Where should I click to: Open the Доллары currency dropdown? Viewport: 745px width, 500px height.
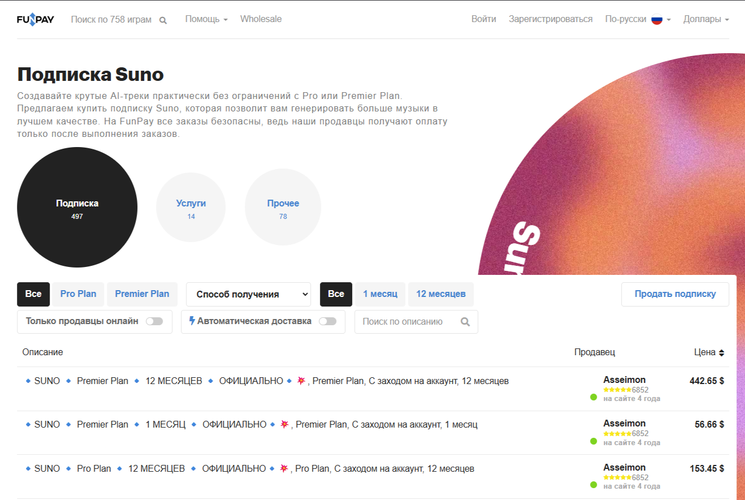[x=706, y=19]
